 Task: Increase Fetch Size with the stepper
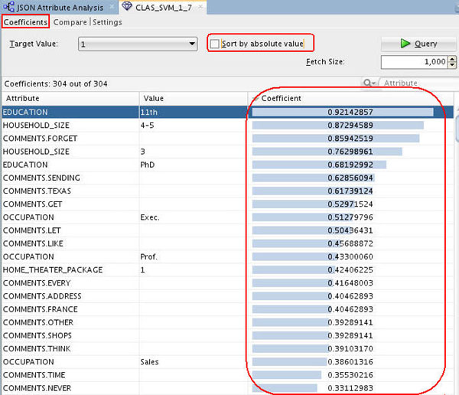tap(453, 58)
